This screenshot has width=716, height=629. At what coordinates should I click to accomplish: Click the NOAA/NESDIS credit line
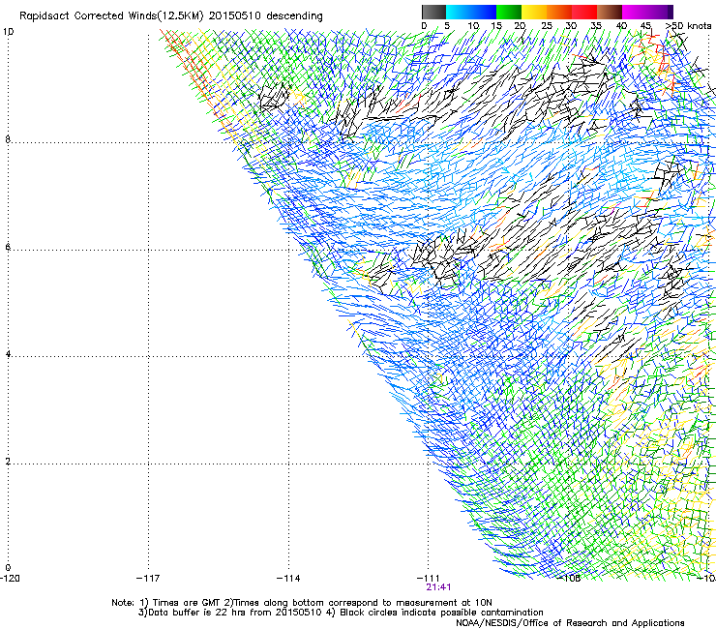pos(570,622)
